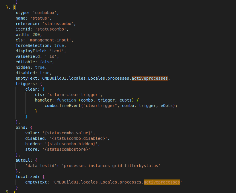236x193 pixels.
Task: Click the '{statuscombo.value}' binding
Action: tap(68, 133)
